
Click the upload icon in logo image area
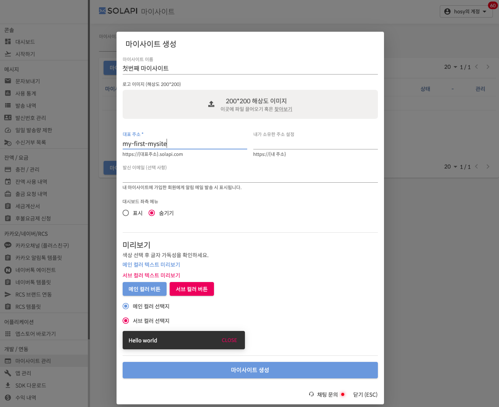coord(211,104)
